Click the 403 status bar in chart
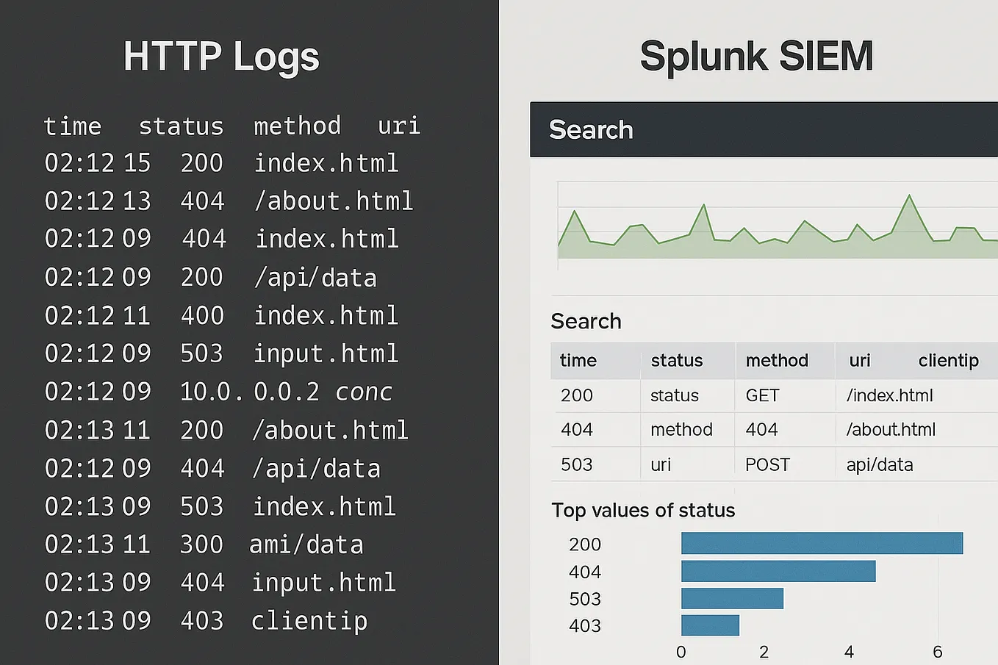This screenshot has height=665, width=998. coord(710,625)
